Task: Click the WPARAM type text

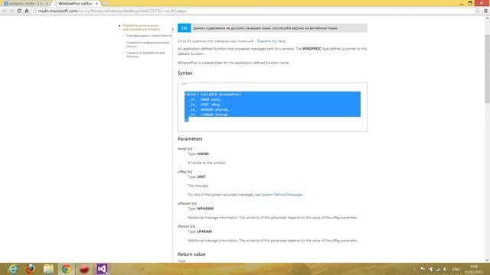Action: pyautogui.click(x=205, y=209)
